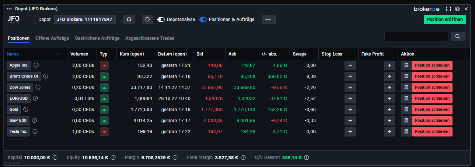The image size is (475, 167).
Task: Add take profit for Brent Crude Öl
Action: tap(389, 76)
